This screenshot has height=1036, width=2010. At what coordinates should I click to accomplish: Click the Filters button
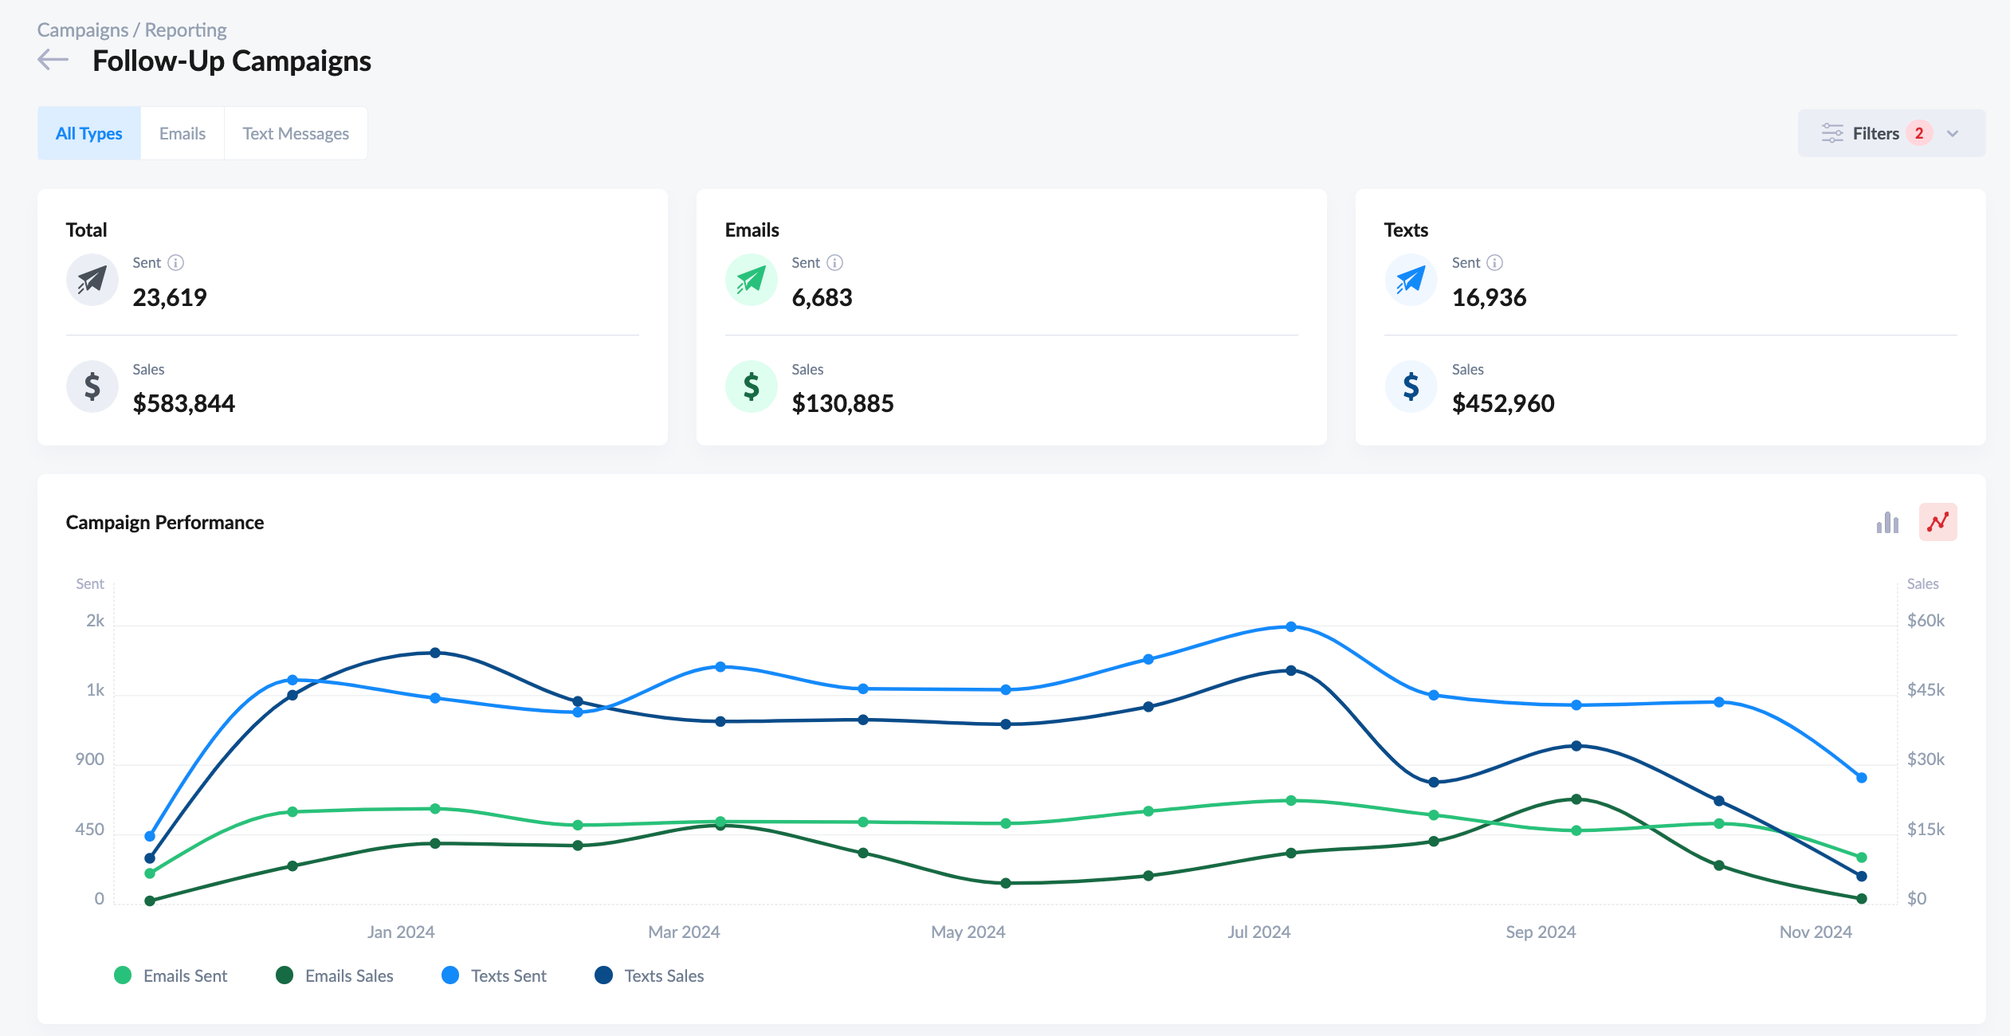[x=1877, y=133]
